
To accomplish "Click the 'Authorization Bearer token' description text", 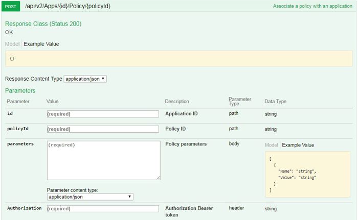I will point(189,211).
